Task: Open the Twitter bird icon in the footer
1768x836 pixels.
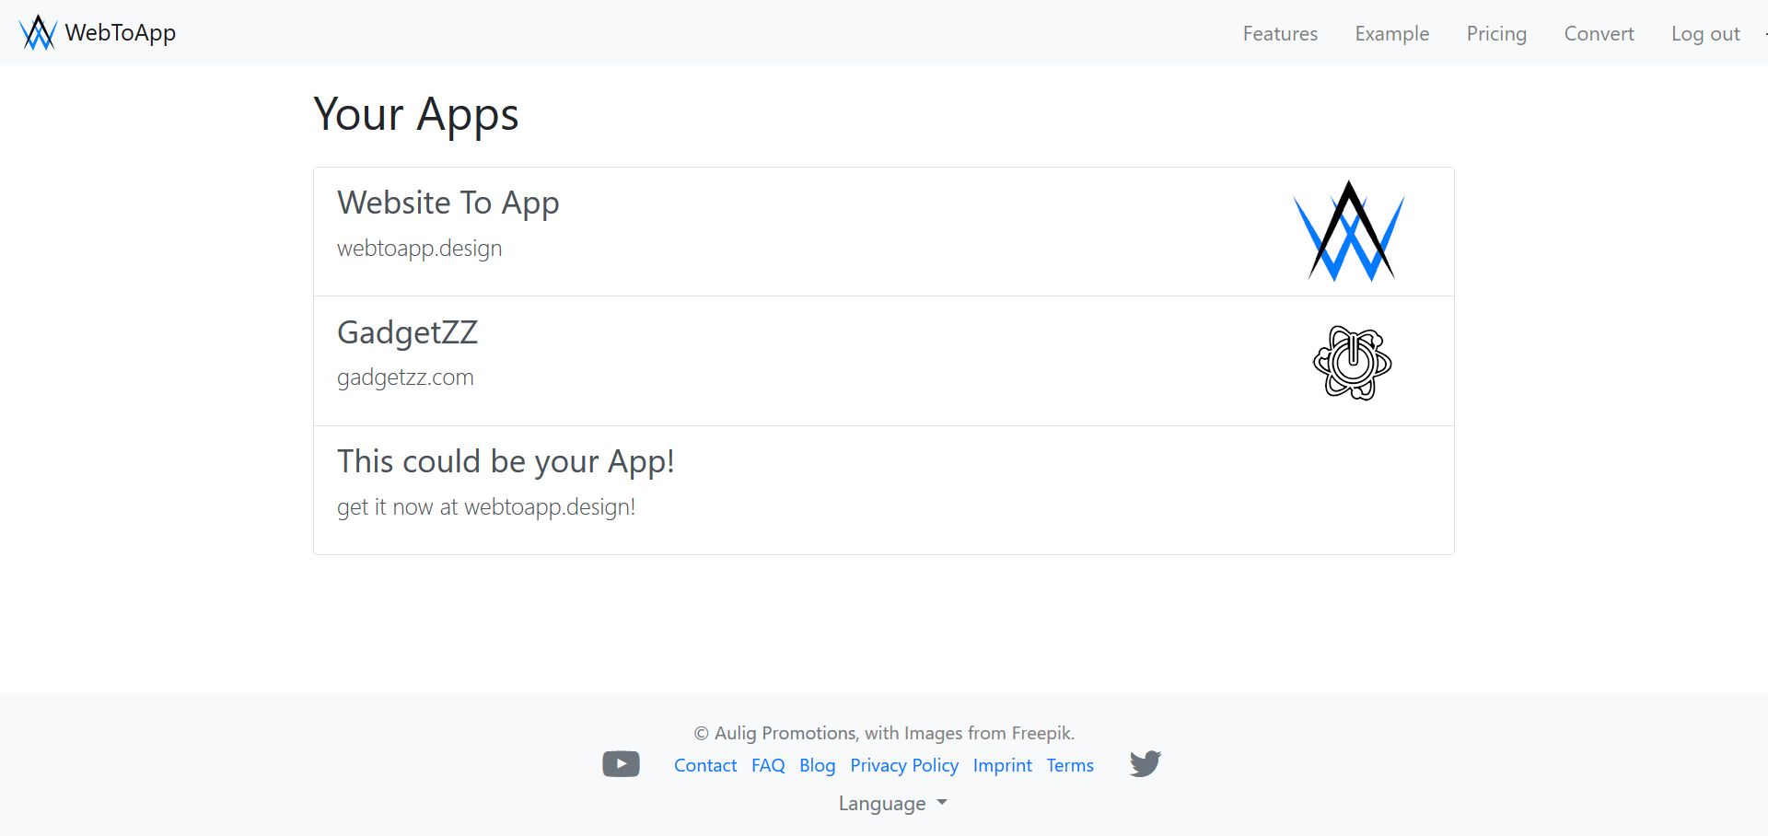Action: coord(1144,763)
